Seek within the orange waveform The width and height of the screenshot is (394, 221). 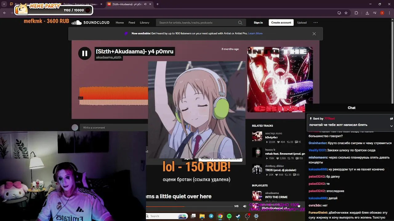tap(114, 96)
